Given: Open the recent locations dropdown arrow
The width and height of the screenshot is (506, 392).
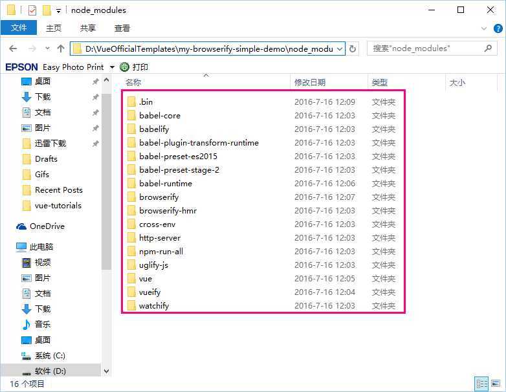Looking at the screenshot, I should [x=47, y=49].
